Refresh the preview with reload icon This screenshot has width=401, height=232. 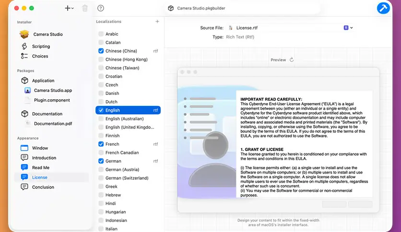[x=292, y=60]
